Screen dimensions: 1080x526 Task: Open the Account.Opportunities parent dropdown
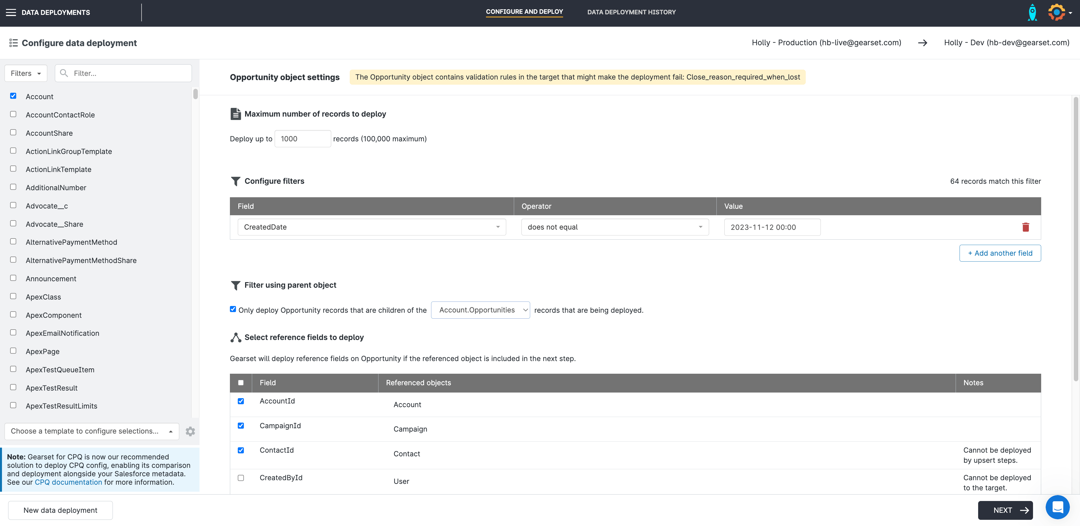480,310
